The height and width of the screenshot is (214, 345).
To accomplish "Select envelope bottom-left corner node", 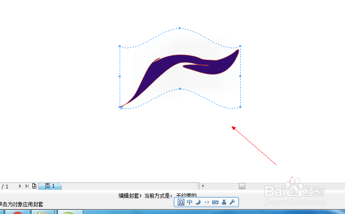I will [x=120, y=107].
